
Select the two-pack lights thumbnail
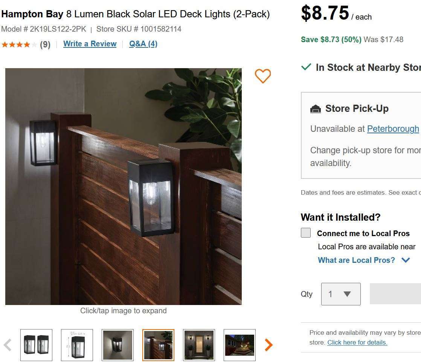(x=36, y=345)
